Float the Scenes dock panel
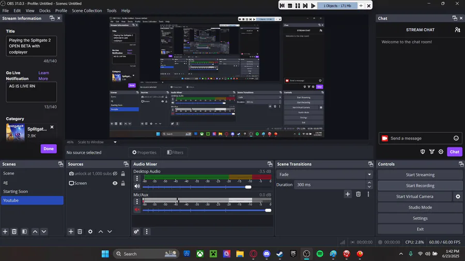Image resolution: width=465 pixels, height=261 pixels. 61,164
